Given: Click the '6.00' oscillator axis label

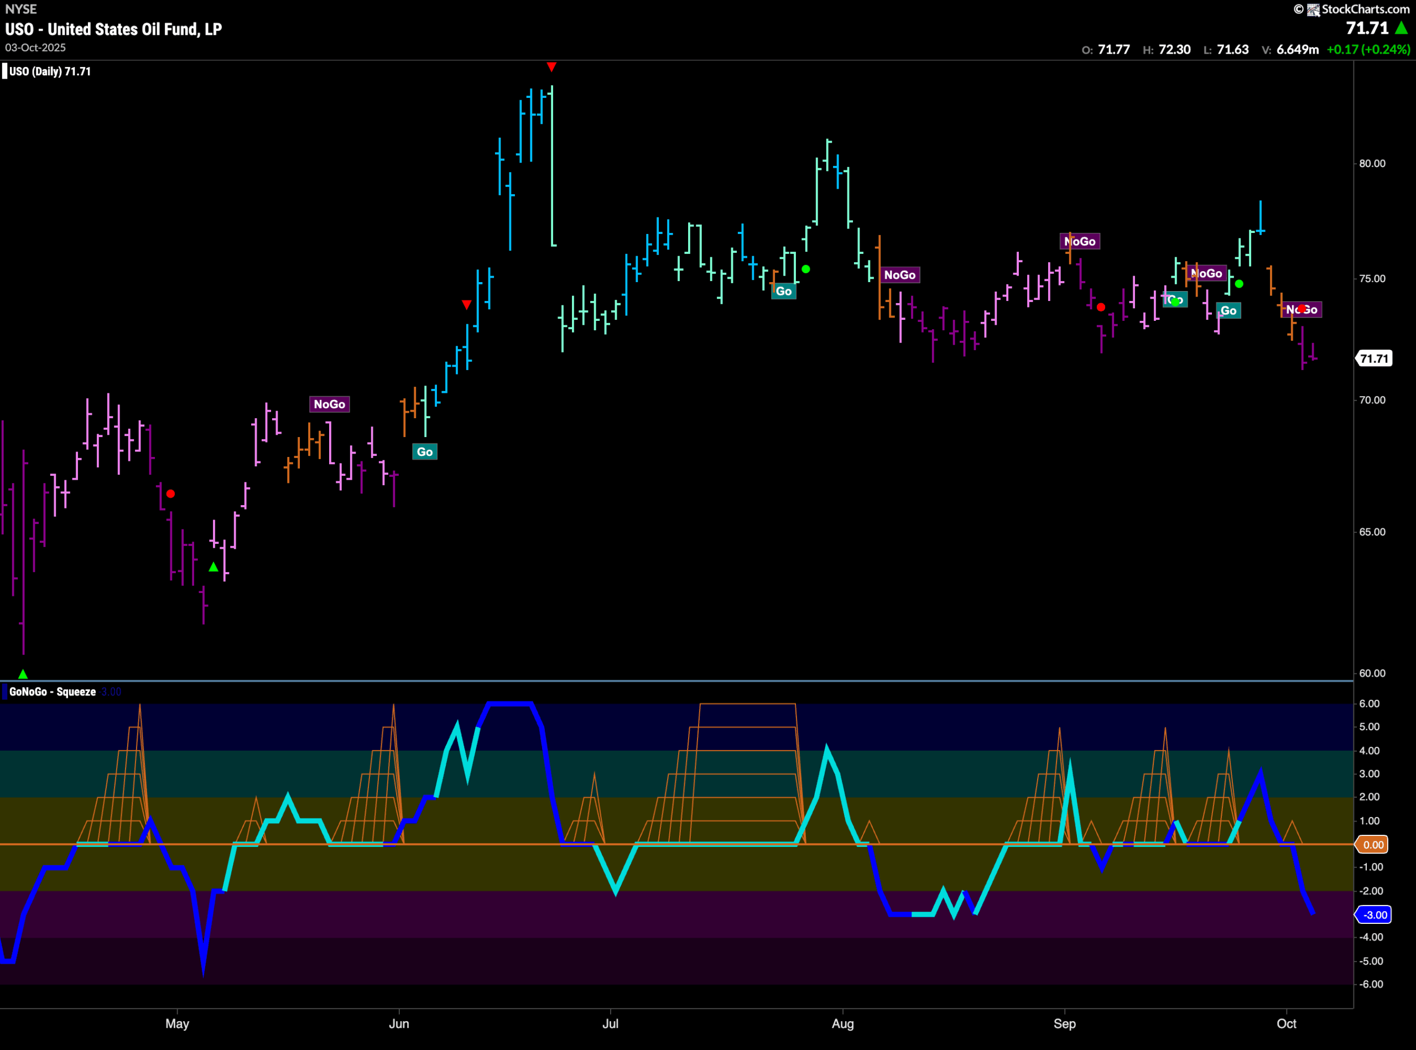Looking at the screenshot, I should click(x=1370, y=704).
